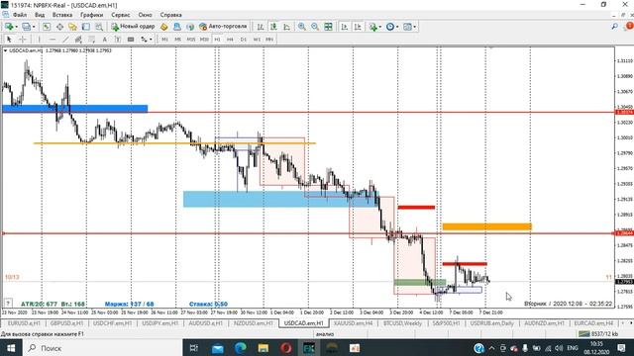The height and width of the screenshot is (356, 634).
Task: Open the Графики menu
Action: click(x=91, y=15)
